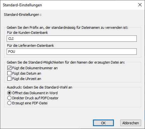Click the word 'Dokumentnummer' in the checkbox label
Screen dimensions: 145x129
click(x=39, y=68)
